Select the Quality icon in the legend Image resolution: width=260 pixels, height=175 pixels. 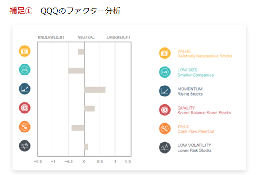coord(165,110)
